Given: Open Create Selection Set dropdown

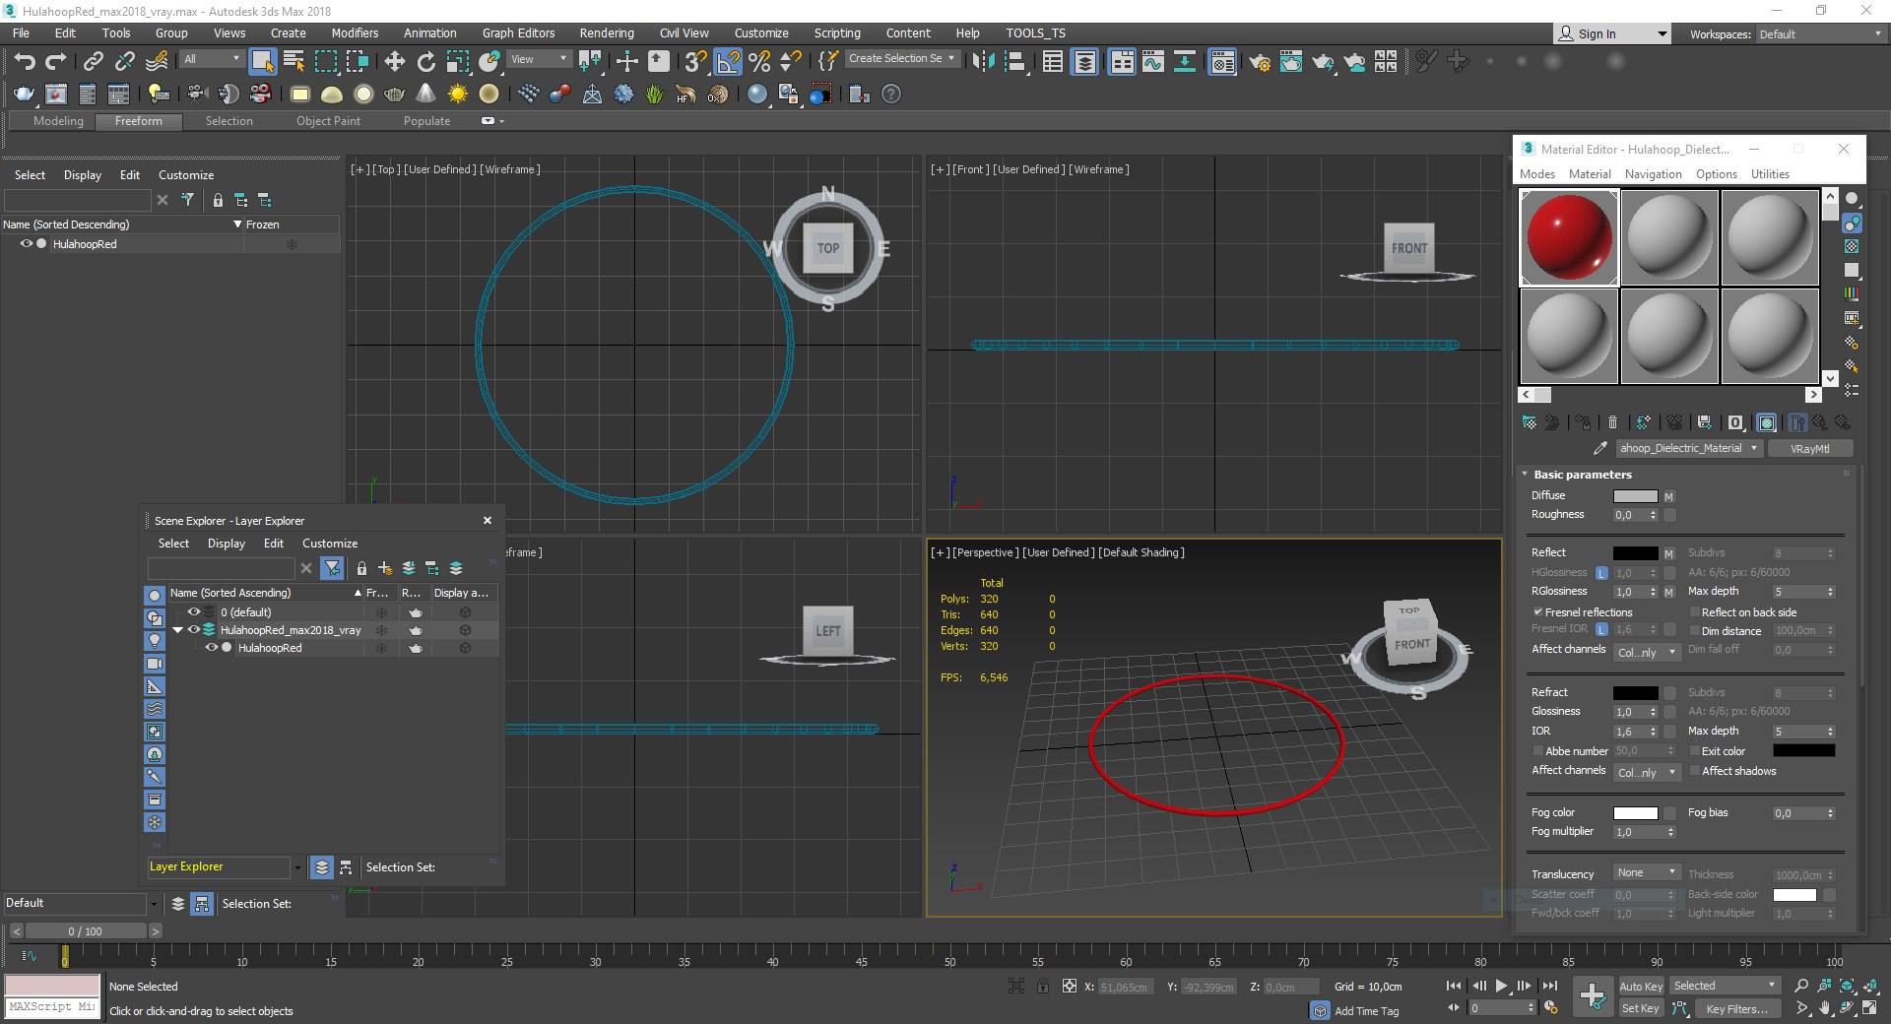Looking at the screenshot, I should click(901, 59).
